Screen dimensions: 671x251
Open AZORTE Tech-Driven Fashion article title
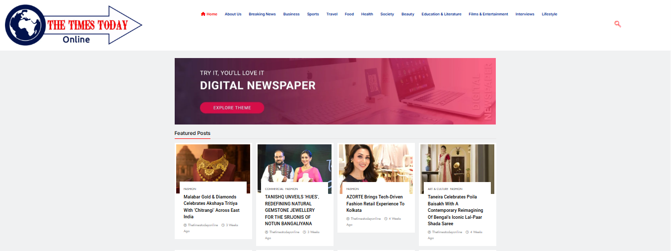(x=375, y=203)
